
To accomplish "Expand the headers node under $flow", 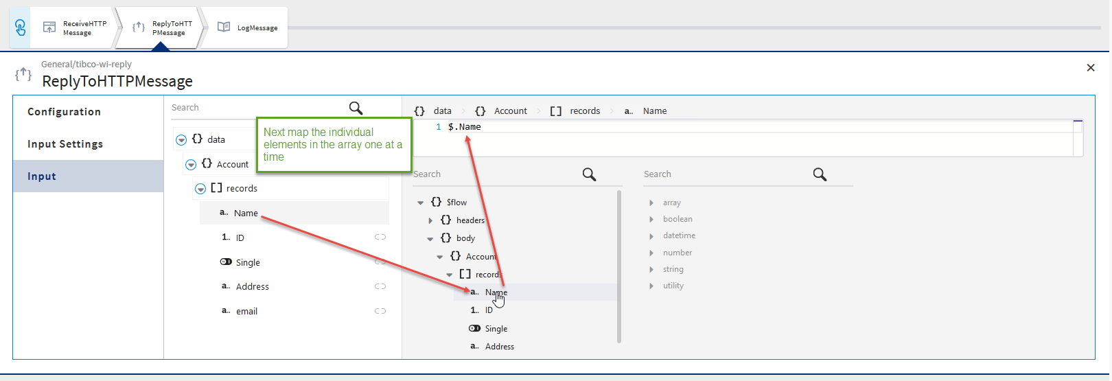I will pyautogui.click(x=430, y=221).
